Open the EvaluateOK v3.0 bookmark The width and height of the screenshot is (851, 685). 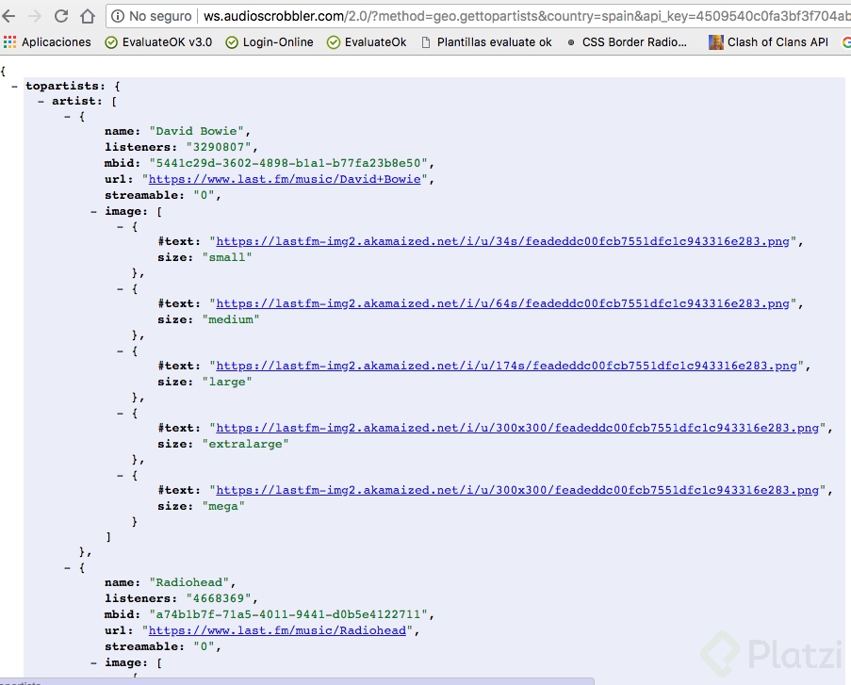[158, 41]
